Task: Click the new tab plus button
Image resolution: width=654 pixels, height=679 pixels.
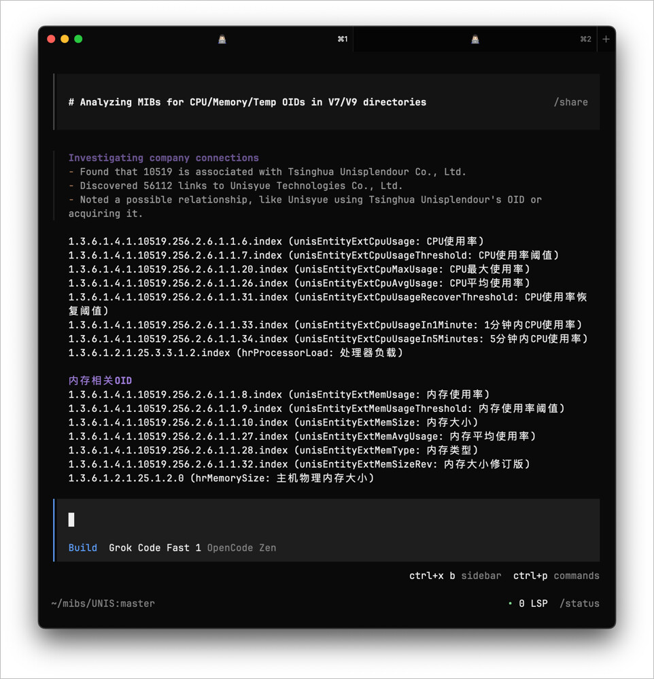Action: click(x=606, y=39)
